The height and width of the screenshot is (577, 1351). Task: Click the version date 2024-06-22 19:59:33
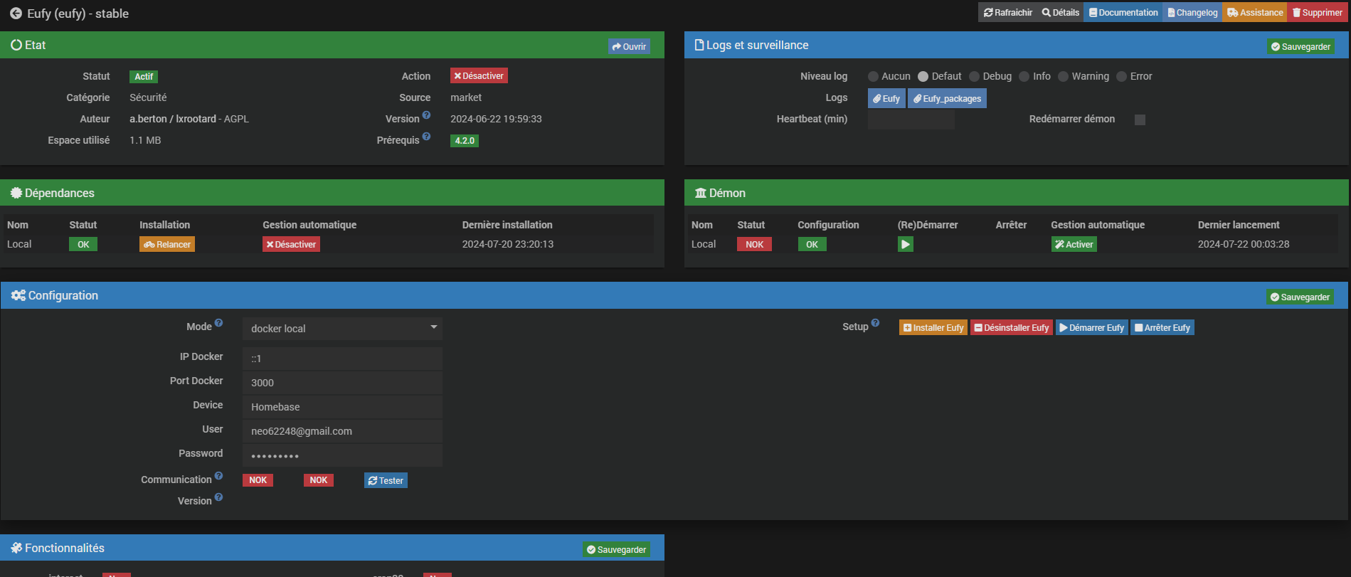click(496, 119)
